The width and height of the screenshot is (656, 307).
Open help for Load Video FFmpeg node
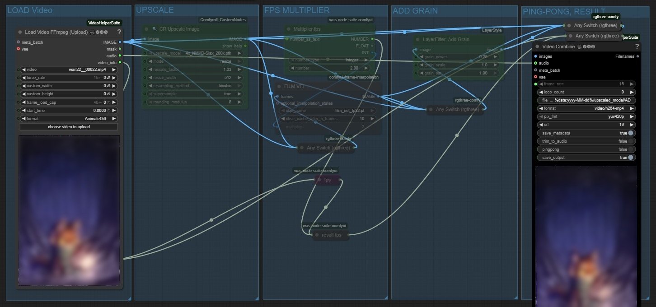(119, 32)
